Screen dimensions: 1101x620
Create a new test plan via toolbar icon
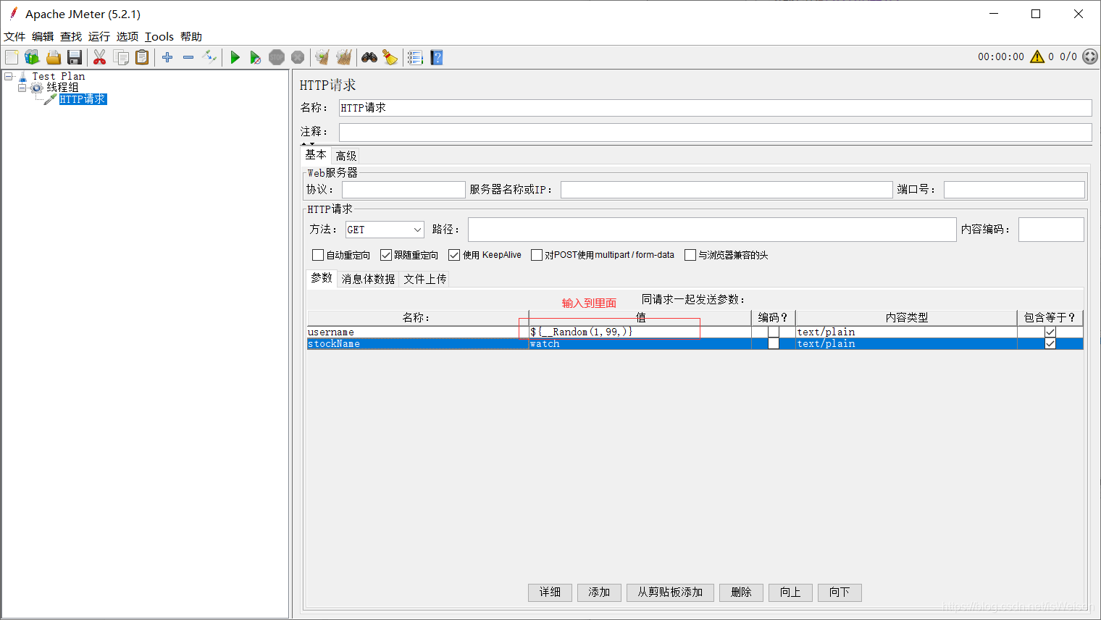coord(12,57)
